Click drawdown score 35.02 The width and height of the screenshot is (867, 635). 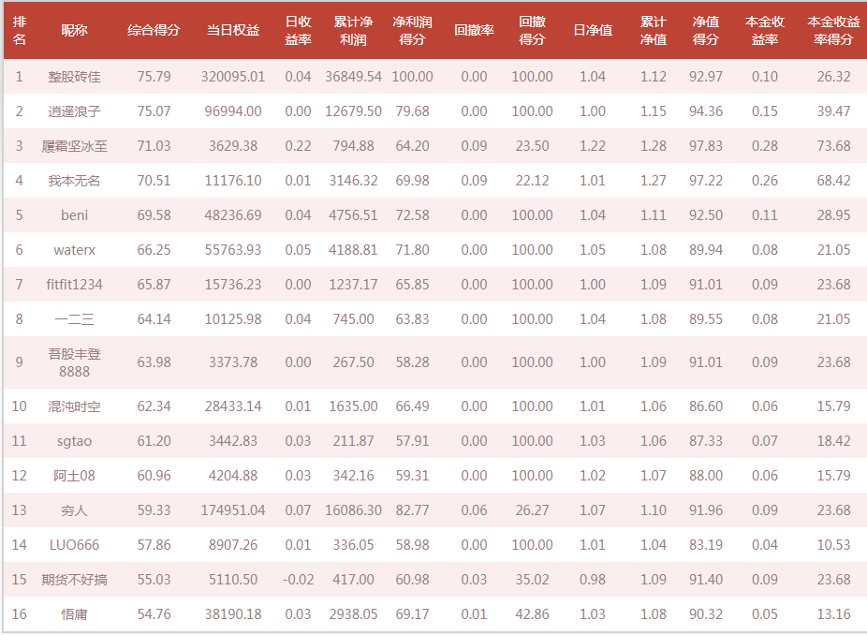[532, 580]
